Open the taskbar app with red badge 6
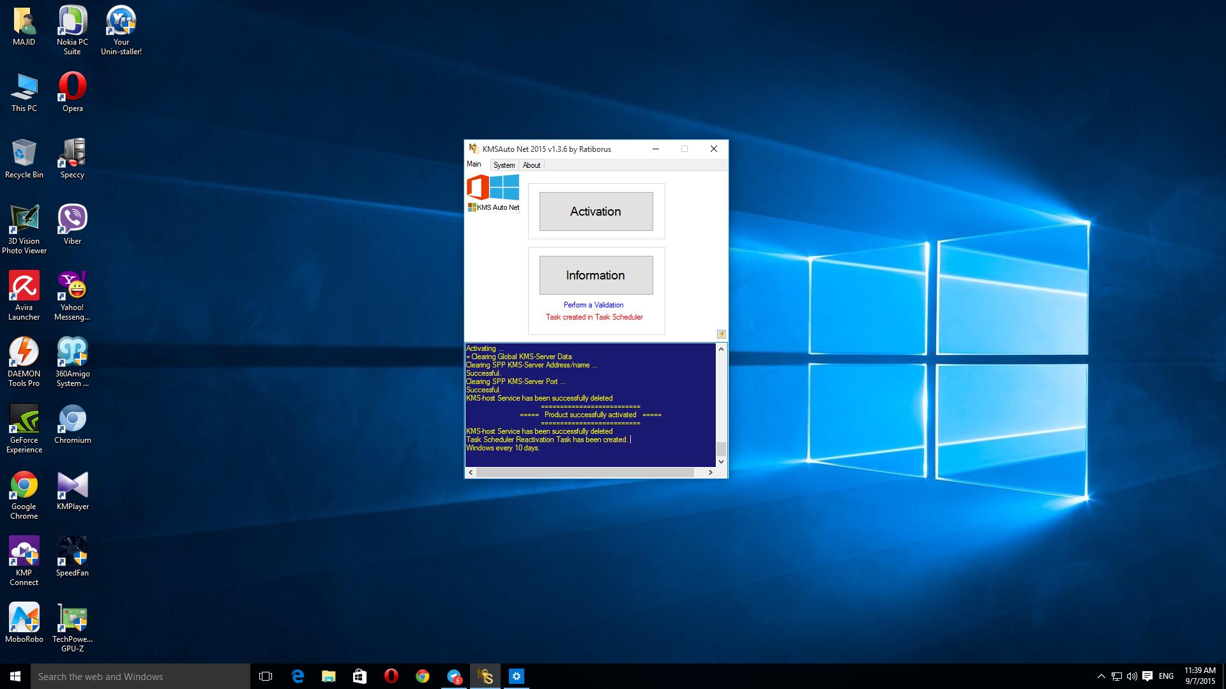The height and width of the screenshot is (689, 1226). [454, 676]
